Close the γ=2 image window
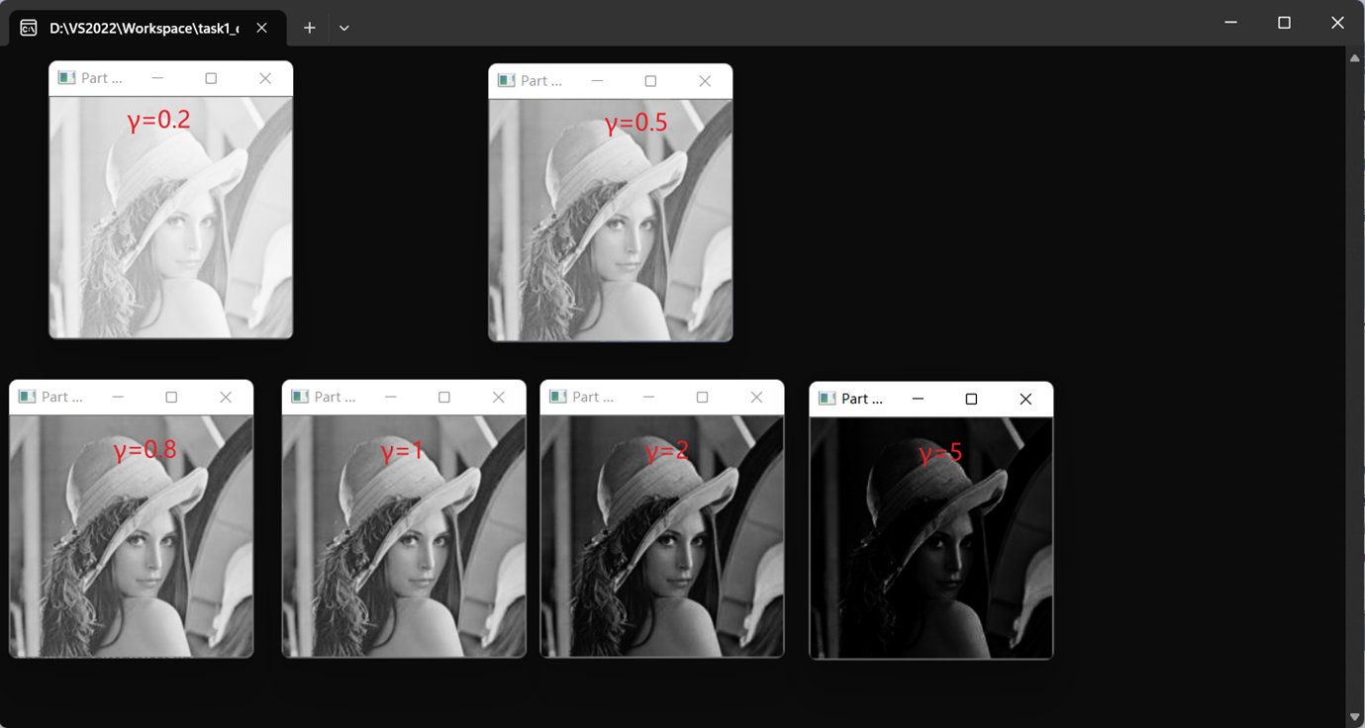The height and width of the screenshot is (728, 1365). click(x=756, y=397)
